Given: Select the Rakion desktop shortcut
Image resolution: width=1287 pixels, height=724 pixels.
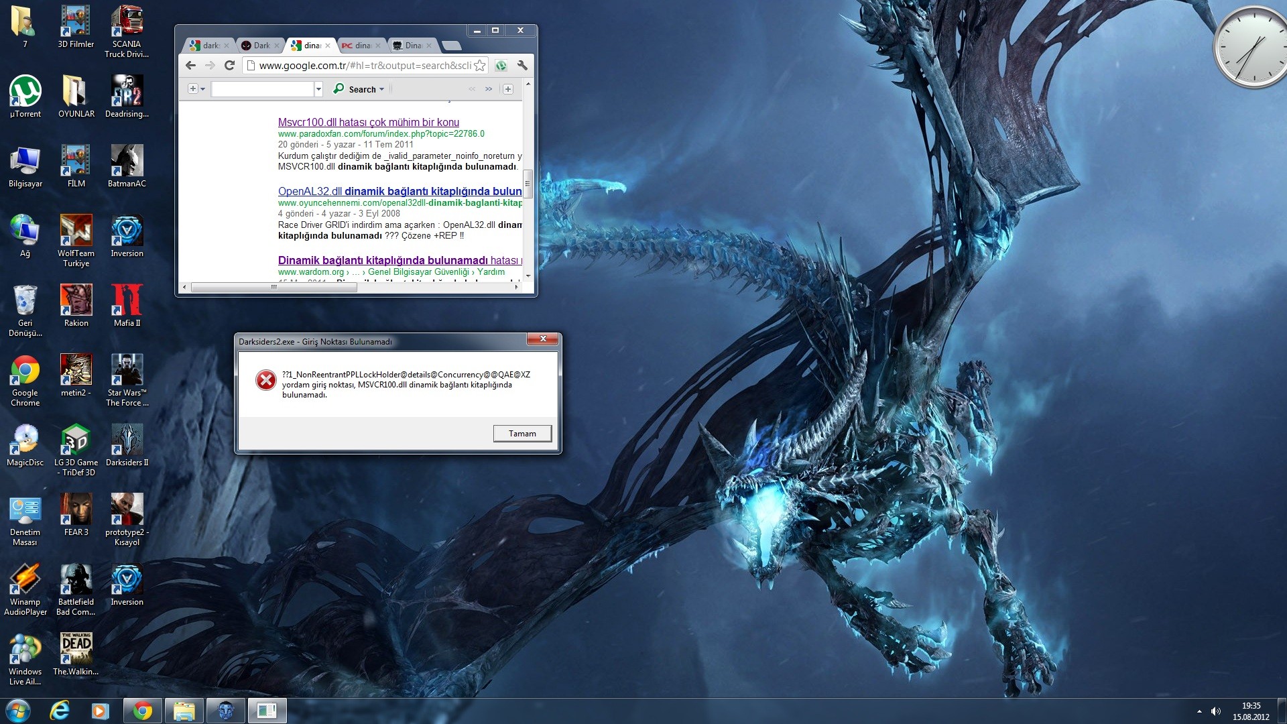Looking at the screenshot, I should click(76, 306).
